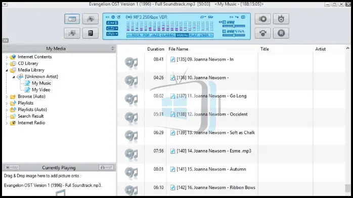The image size is (353, 198).
Task: Collapse the [Unknown Artist] tree node
Action: [x=14, y=77]
